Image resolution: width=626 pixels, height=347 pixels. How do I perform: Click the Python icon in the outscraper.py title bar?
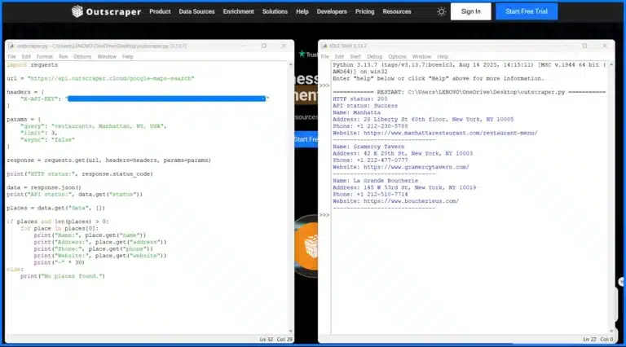tap(11, 46)
